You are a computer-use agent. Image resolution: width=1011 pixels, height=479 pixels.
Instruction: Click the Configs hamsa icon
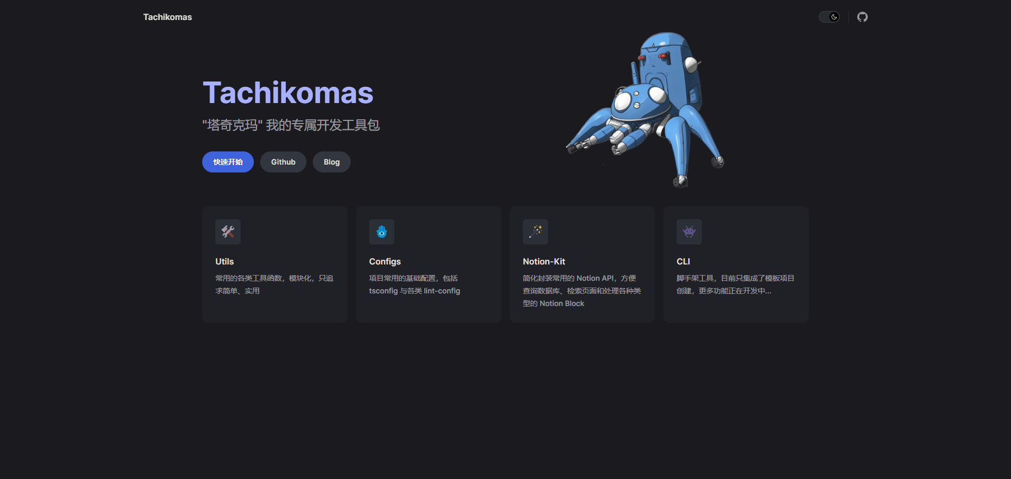click(382, 232)
